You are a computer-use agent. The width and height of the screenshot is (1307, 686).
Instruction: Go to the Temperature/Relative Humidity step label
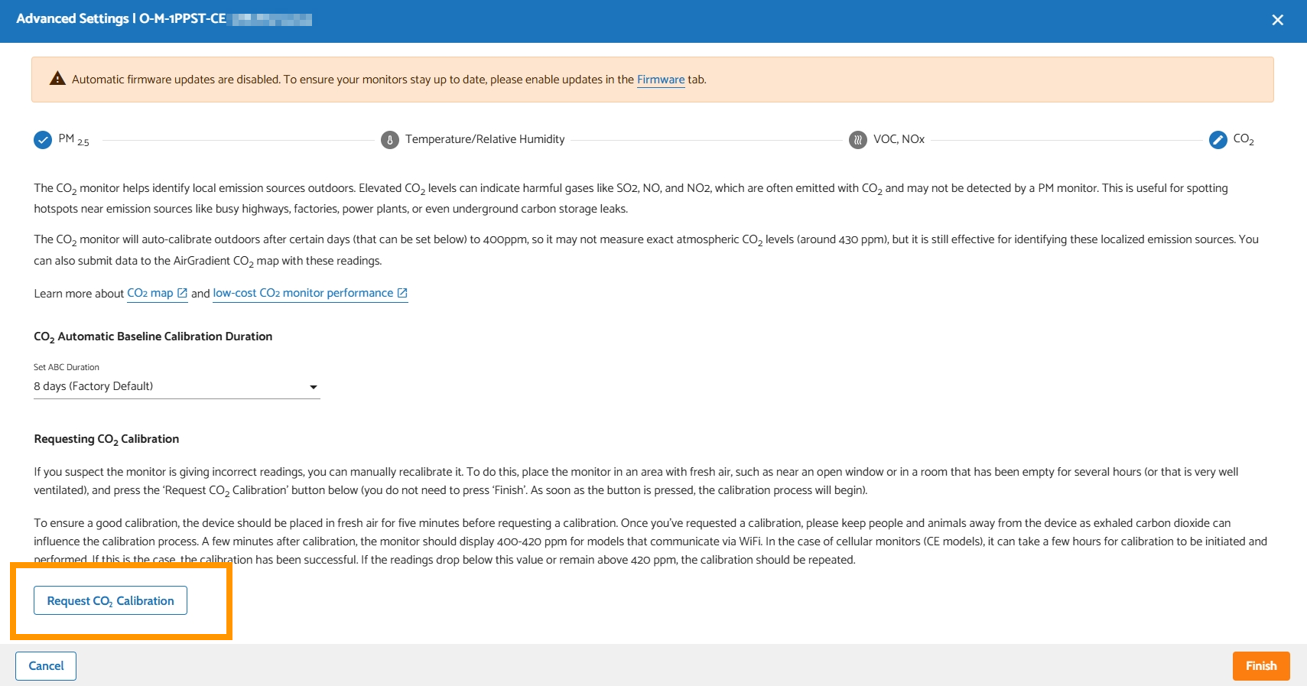pyautogui.click(x=485, y=139)
